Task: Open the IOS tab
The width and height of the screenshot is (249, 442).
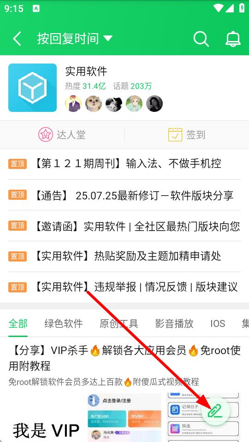Action: point(218,323)
